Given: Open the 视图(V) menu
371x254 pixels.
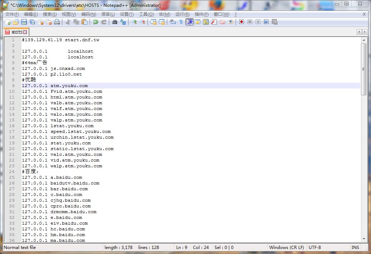Looking at the screenshot, I should [x=69, y=14].
